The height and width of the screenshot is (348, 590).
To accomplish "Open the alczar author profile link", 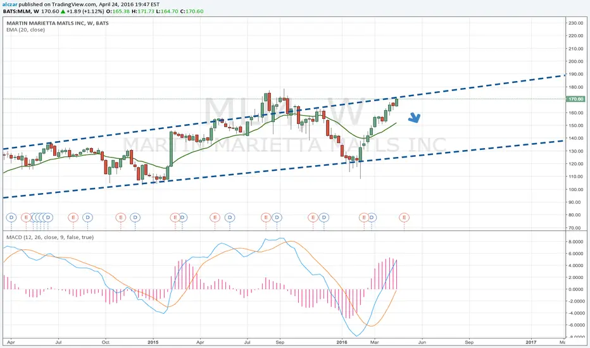I will [x=9, y=4].
